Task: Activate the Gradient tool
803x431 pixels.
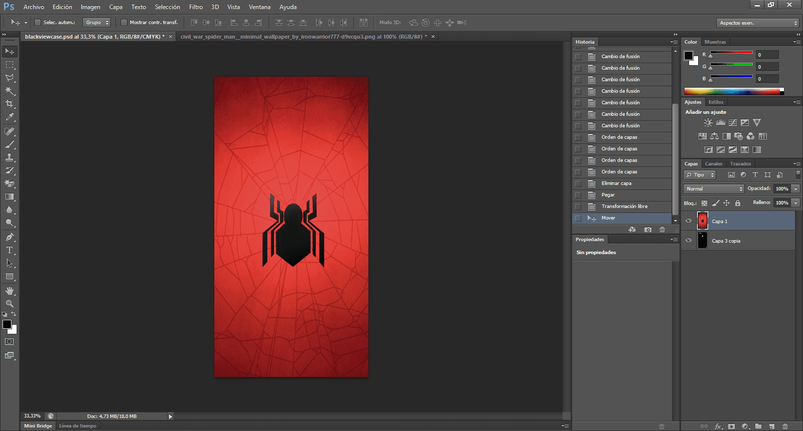Action: click(10, 197)
